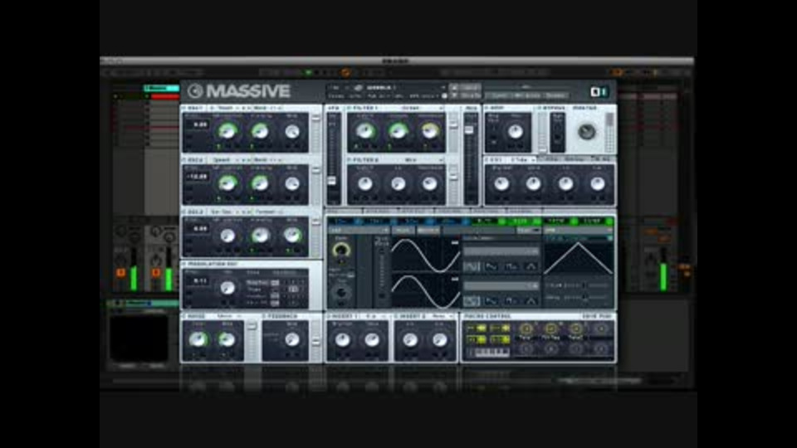Click the Native Instruments NI logo
This screenshot has height=448, width=797.
(599, 91)
